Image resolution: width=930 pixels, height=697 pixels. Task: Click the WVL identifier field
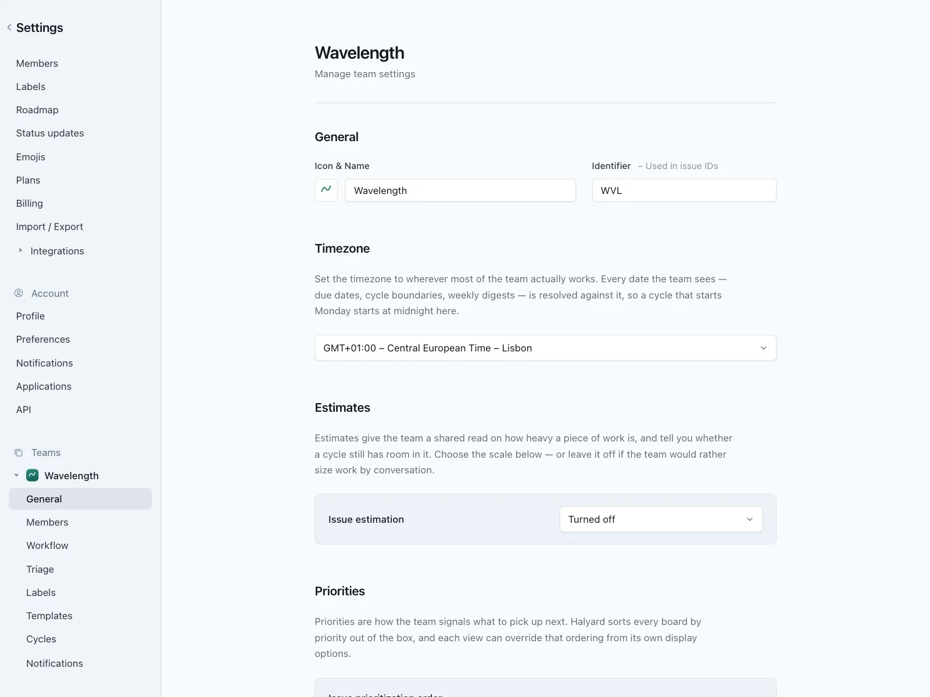click(684, 190)
